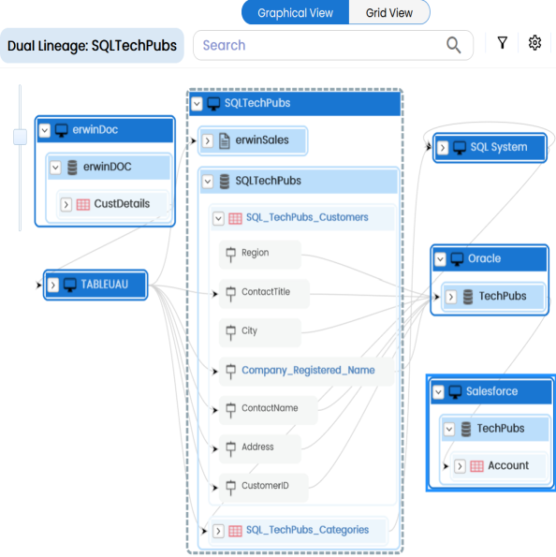Click Oracle TechPubs database icon
556x557 pixels.
click(468, 297)
